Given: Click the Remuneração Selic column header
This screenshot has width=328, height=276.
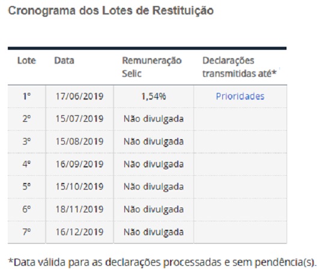Looking at the screenshot, I should pos(151,67).
